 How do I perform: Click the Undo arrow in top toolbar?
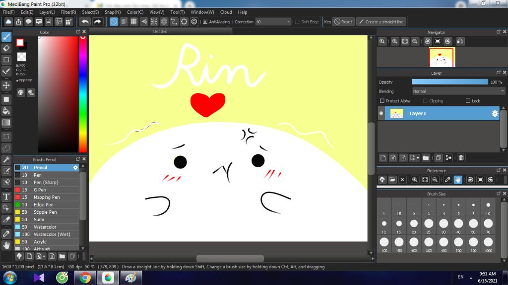85,22
